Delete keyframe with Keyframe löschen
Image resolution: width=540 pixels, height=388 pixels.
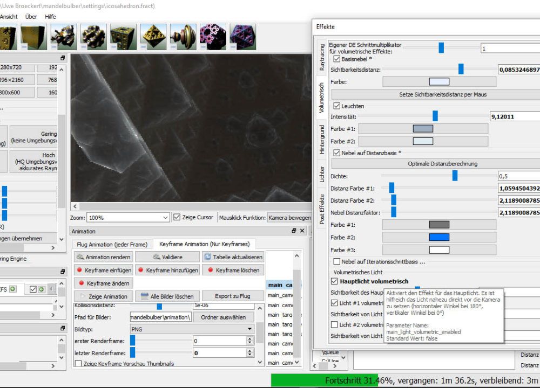[x=233, y=270]
